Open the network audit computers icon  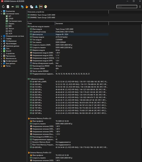click(x=22, y=7)
